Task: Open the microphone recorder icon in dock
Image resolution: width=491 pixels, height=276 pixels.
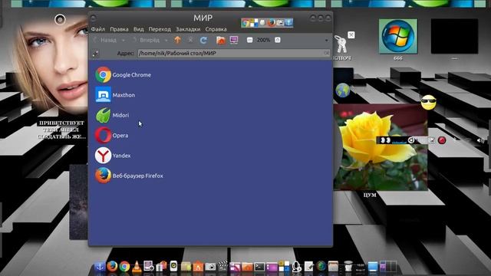Action: pyautogui.click(x=296, y=266)
